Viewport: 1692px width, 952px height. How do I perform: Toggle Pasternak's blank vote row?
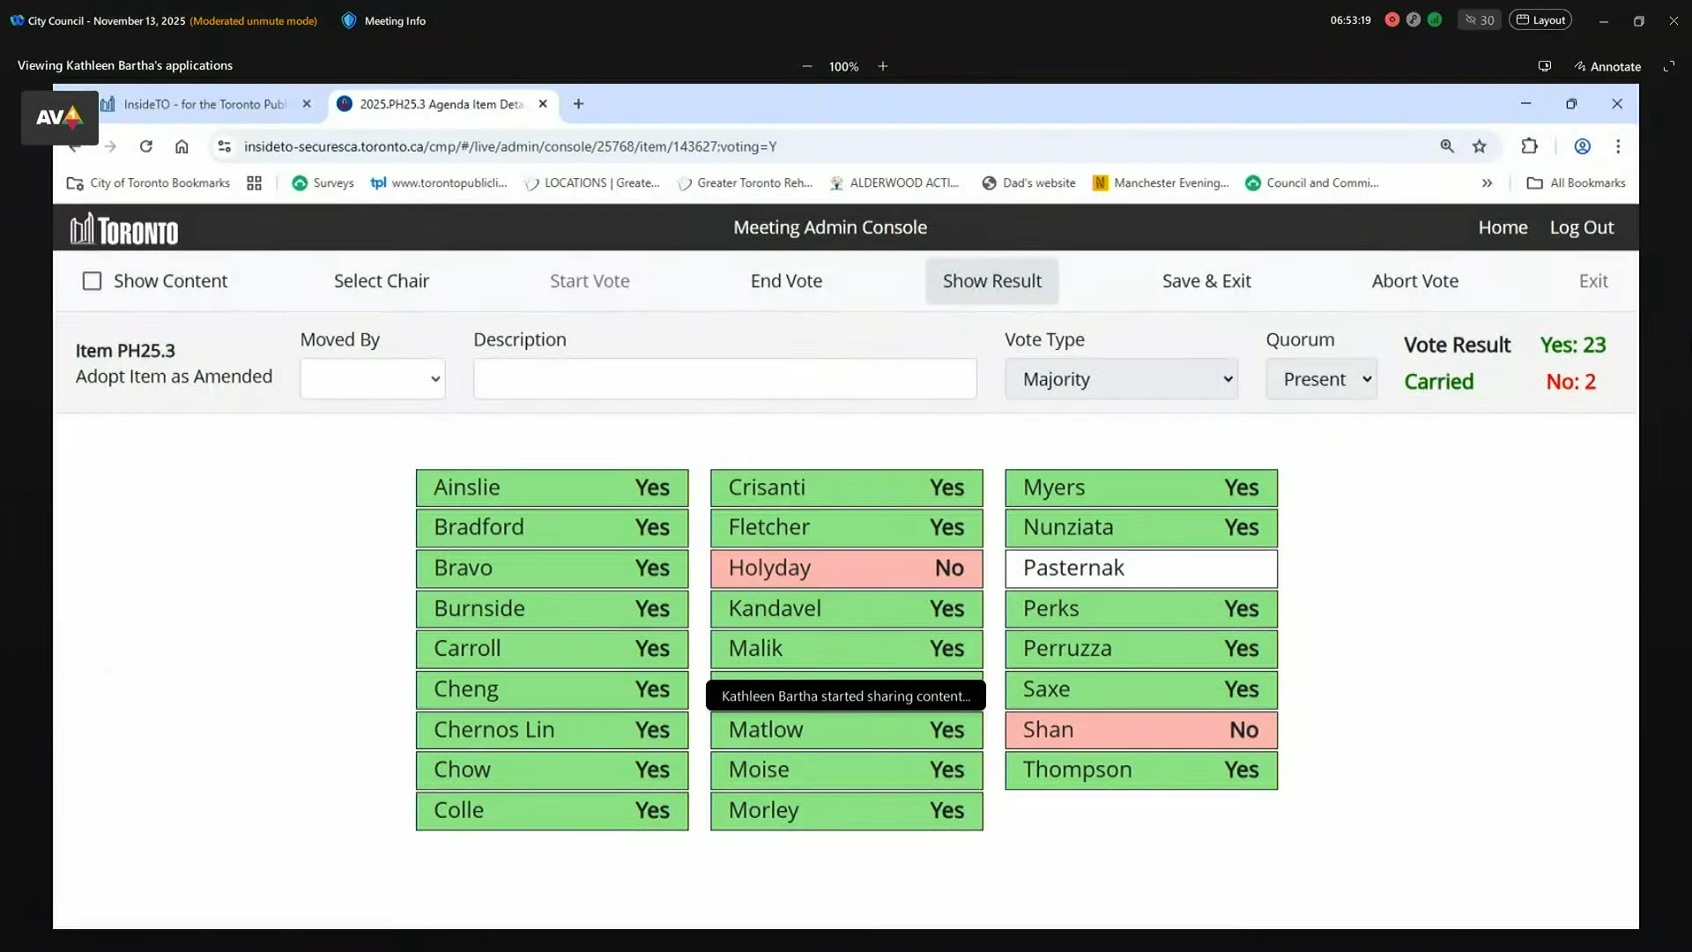pyautogui.click(x=1140, y=569)
